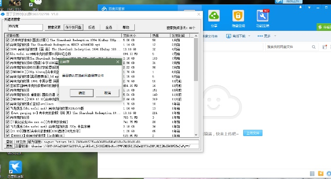
Task: Toggle checkbox for the HDRIP x264 mp4 result
Action: (x=8, y=45)
